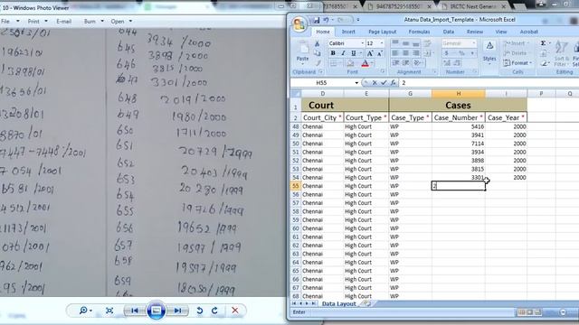Image resolution: width=579 pixels, height=325 pixels.
Task: Open the font size 12 dropdown
Action: (382, 43)
